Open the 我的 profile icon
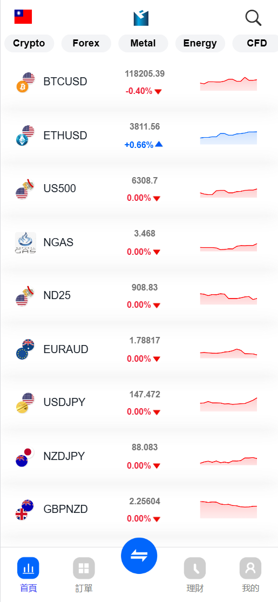The width and height of the screenshot is (278, 602). click(250, 568)
